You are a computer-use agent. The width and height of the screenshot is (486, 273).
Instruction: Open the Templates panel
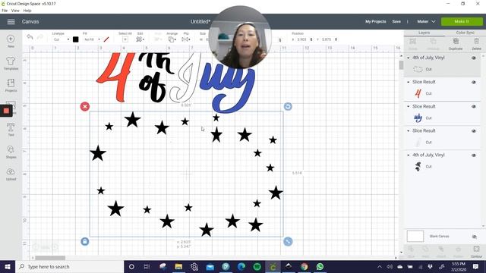[x=11, y=61]
